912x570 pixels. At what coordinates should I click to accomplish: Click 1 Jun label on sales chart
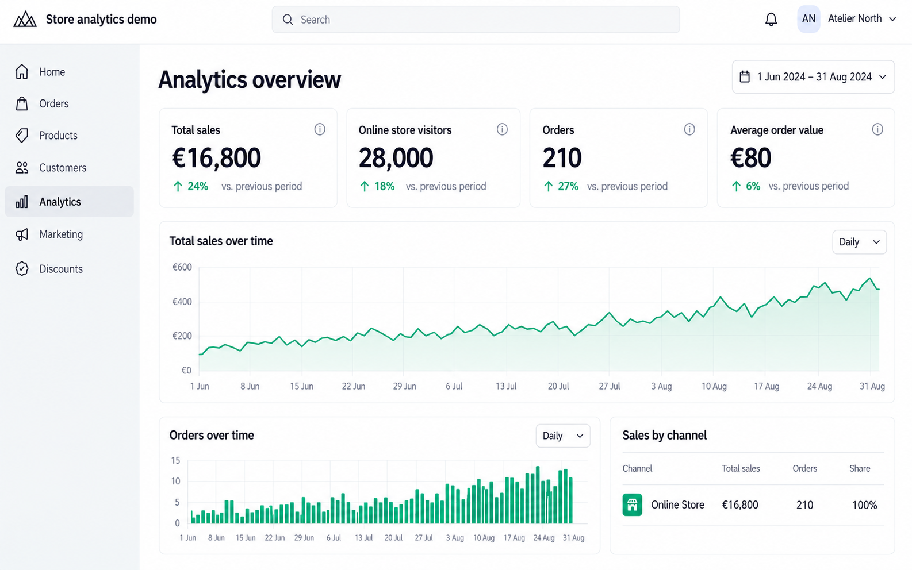[200, 386]
